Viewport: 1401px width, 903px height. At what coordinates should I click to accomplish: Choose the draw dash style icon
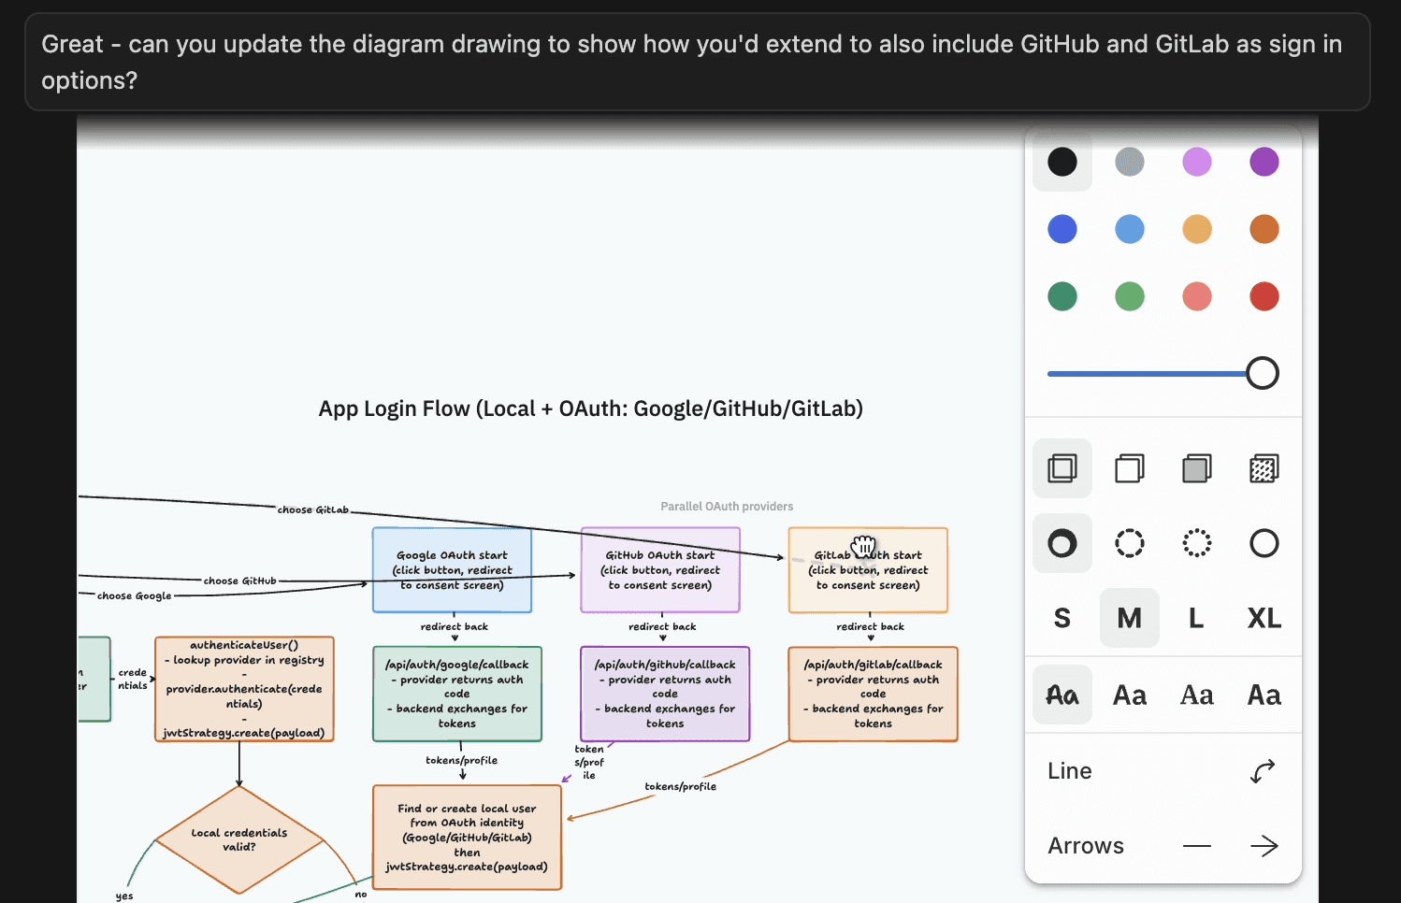1062,543
